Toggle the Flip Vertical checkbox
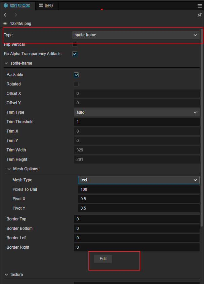 (x=75, y=44)
